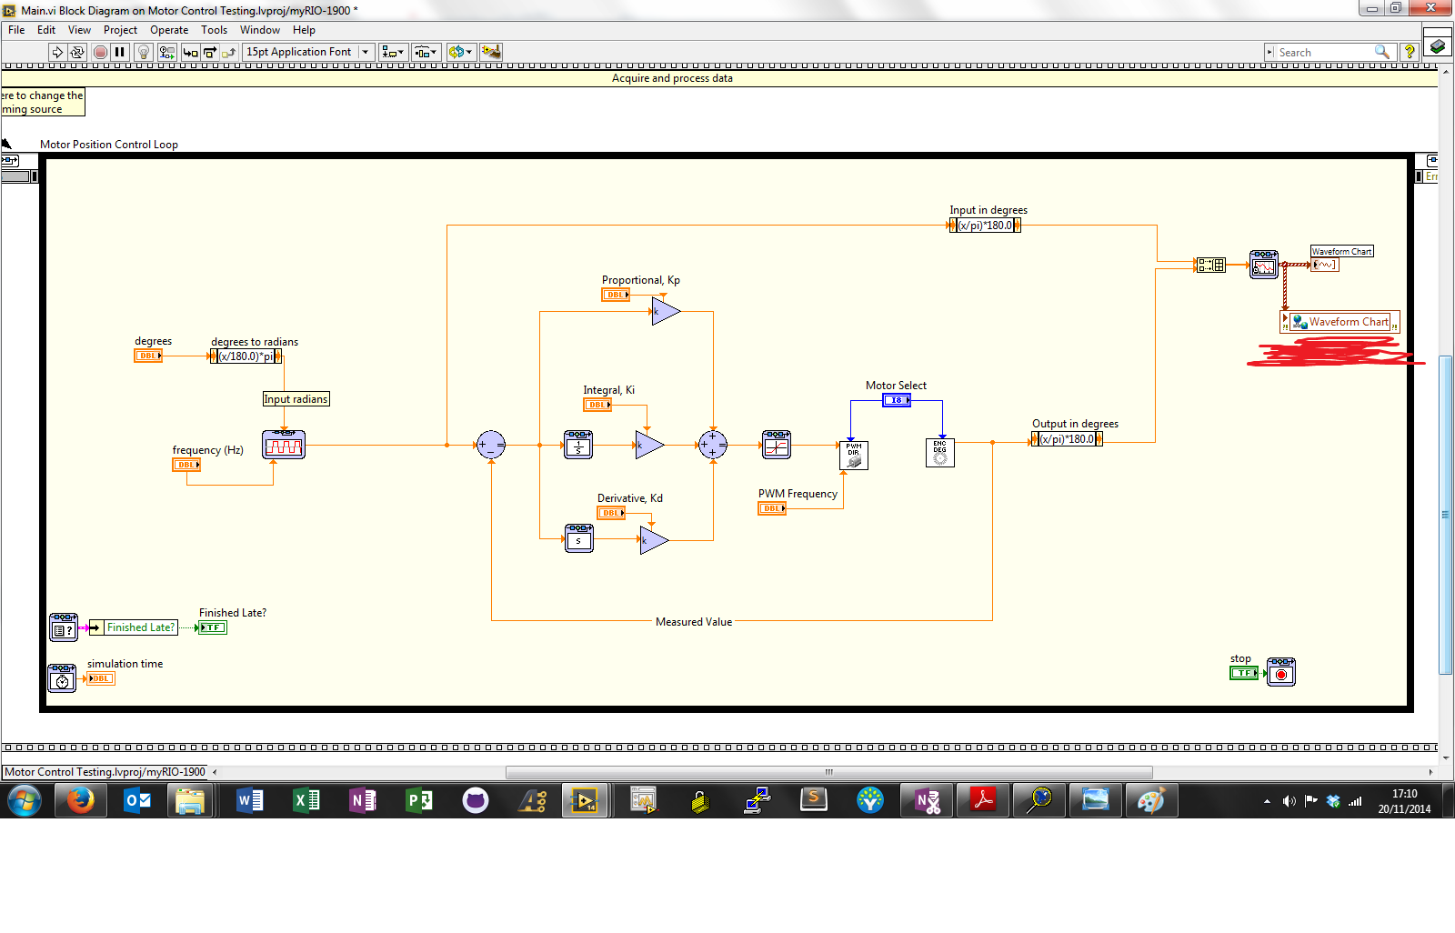The height and width of the screenshot is (933, 1455).
Task: Show hidden system tray icons
Action: (1267, 801)
